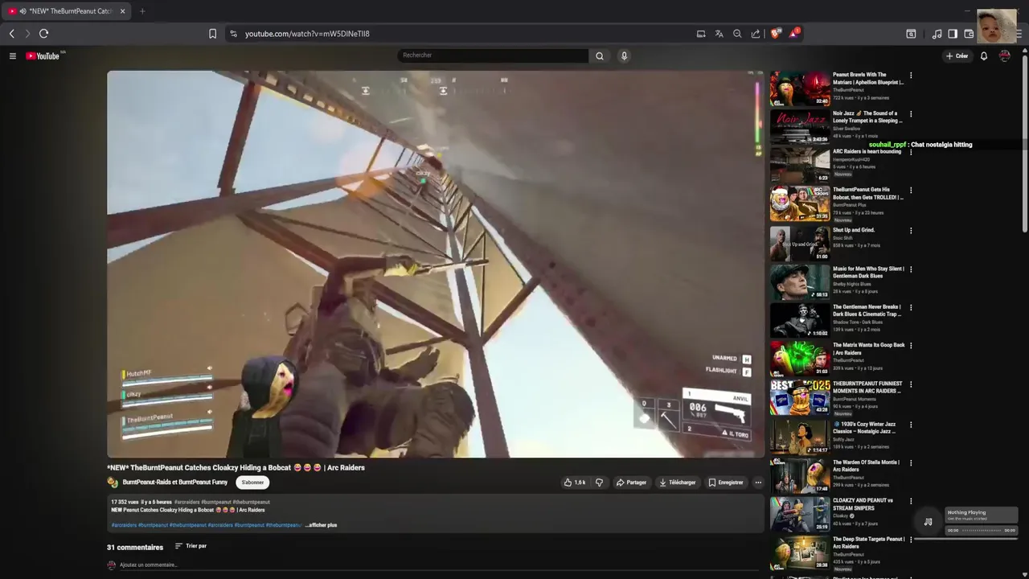Open Trier par comments sort dropdown
The image size is (1029, 579).
point(191,546)
